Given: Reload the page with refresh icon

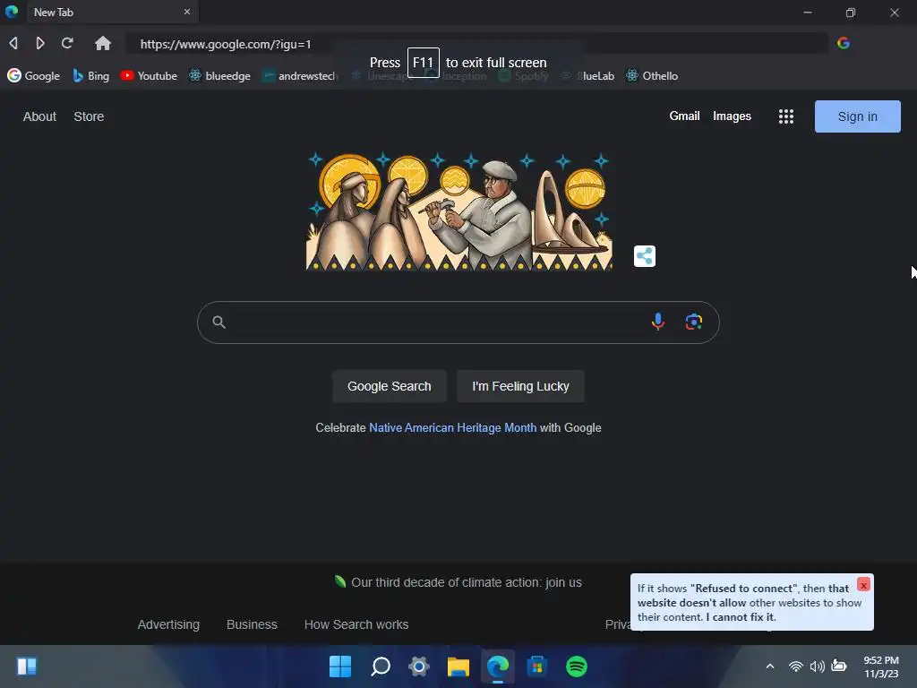Looking at the screenshot, I should 67,43.
